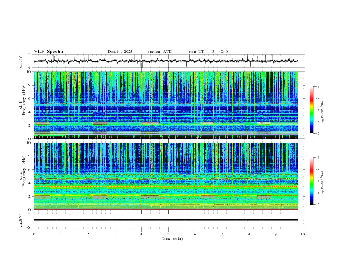Click the -7 value on bottom color bar
341x263 pixels.
(317, 205)
